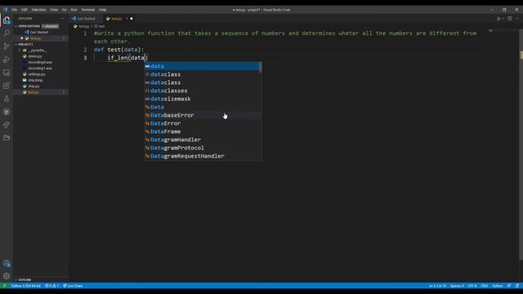Open ship.py in the file tree
Screen dimensions: 523x294
[34, 87]
